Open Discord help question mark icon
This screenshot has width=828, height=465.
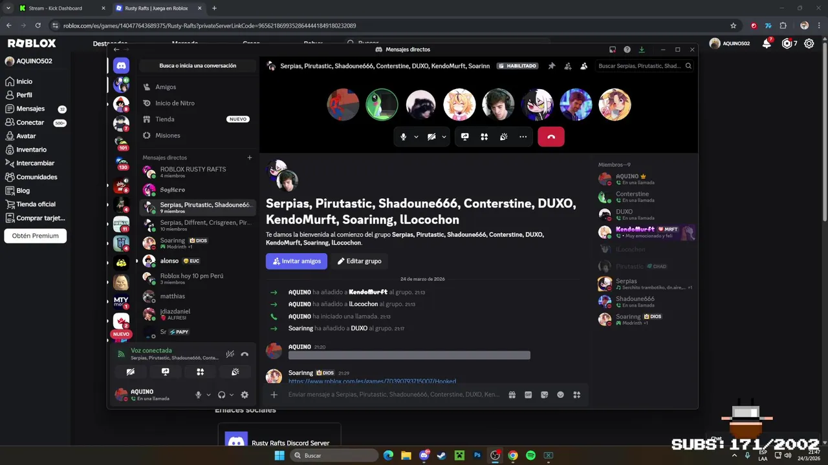pos(627,50)
